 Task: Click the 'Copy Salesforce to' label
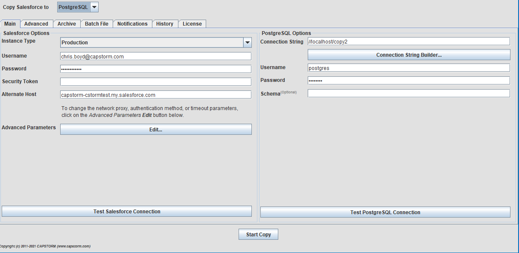[x=26, y=7]
